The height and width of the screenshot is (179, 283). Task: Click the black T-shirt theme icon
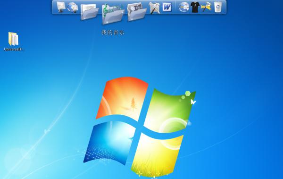(x=195, y=7)
